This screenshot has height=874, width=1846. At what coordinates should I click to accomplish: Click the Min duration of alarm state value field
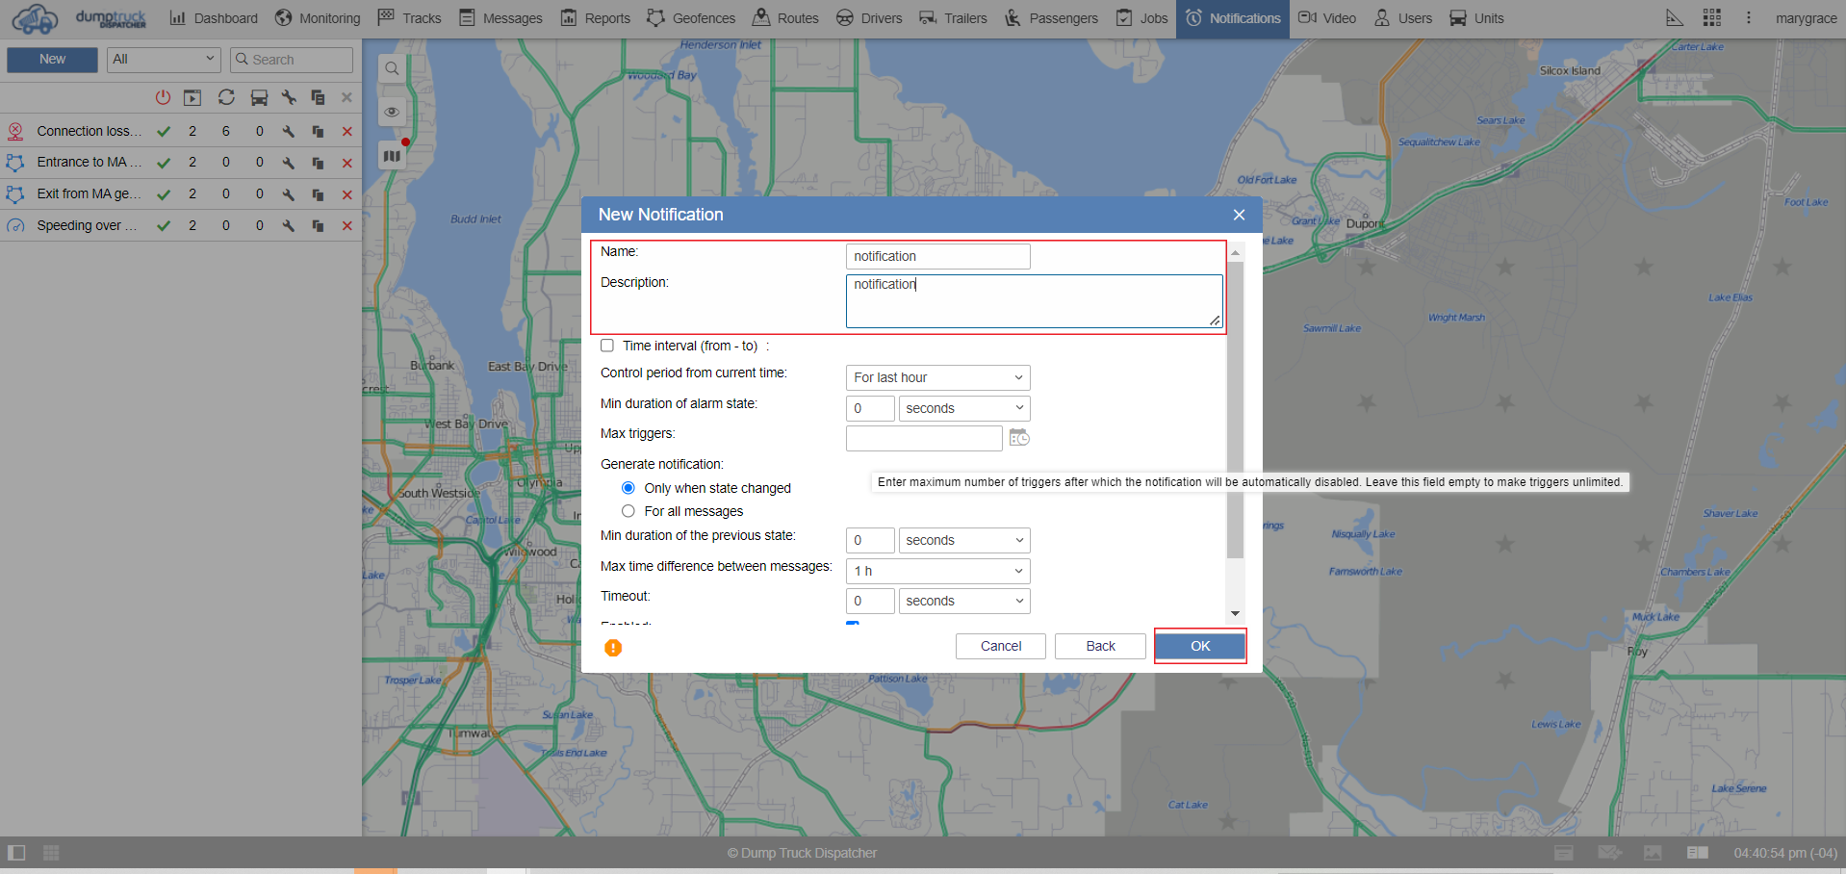(870, 408)
